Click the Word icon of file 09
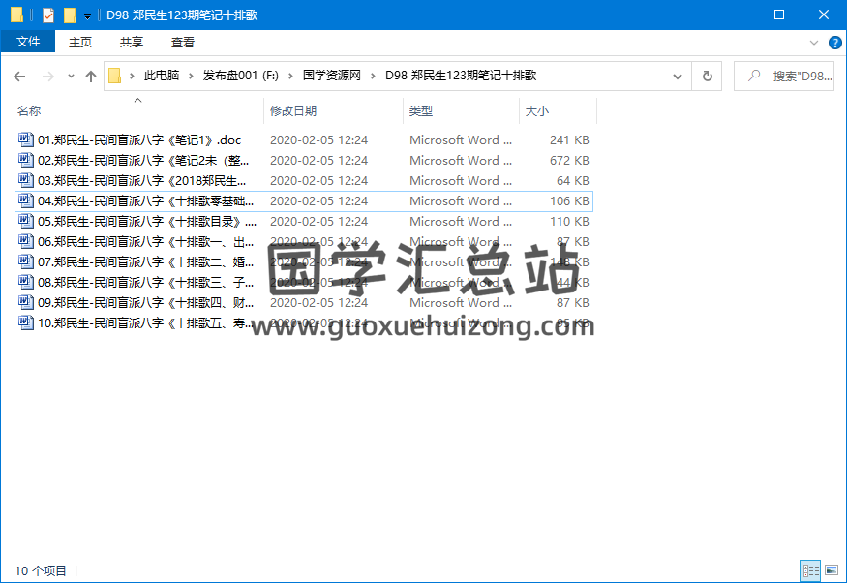Image resolution: width=847 pixels, height=583 pixels. coord(26,302)
